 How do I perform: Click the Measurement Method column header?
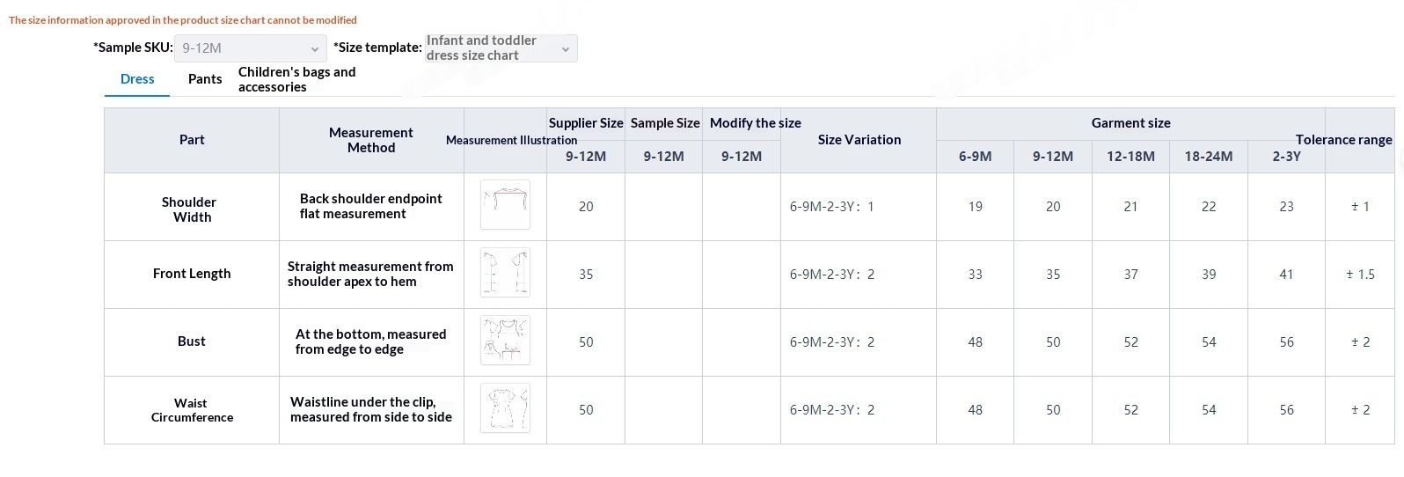coord(371,140)
